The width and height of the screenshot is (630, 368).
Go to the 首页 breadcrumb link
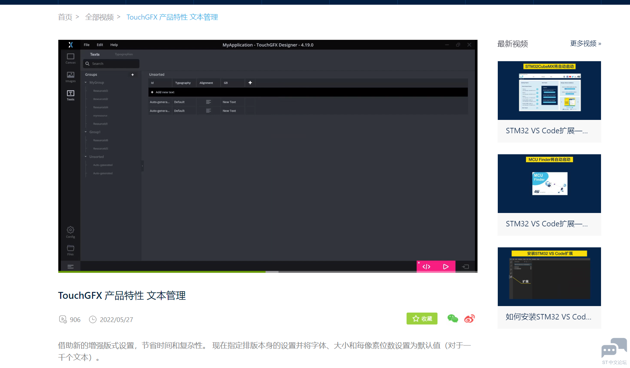65,17
